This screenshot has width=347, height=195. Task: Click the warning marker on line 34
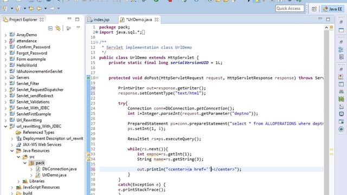click(88, 159)
